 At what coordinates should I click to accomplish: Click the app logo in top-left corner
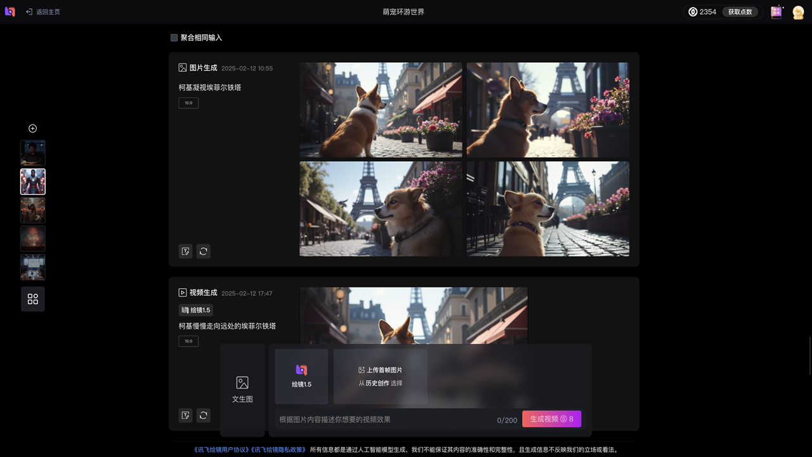[x=10, y=11]
